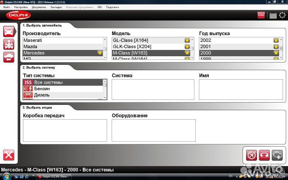Click the EN language indicator in tray
The height and width of the screenshot is (180, 288).
(x=230, y=176)
